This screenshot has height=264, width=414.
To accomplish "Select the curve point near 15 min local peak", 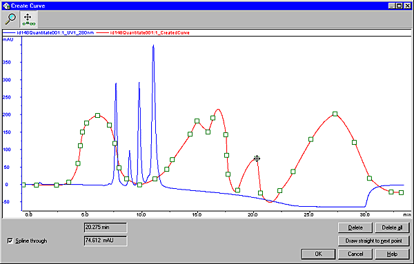I will 197,121.
